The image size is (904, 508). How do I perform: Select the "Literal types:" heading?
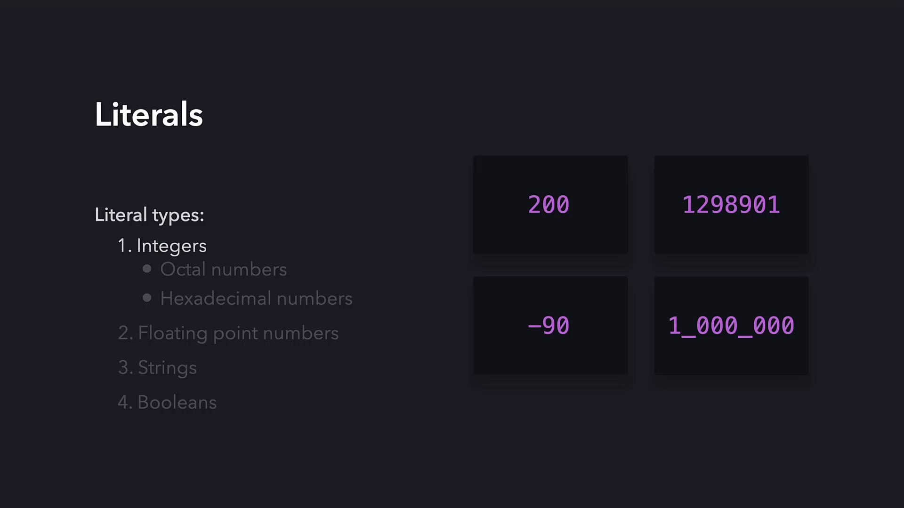[149, 215]
